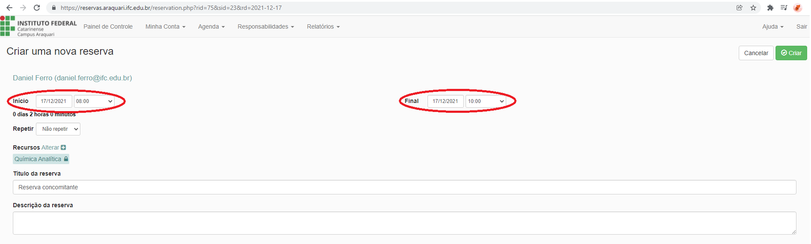Open the Final time dropdown showing 10:00

coord(486,101)
